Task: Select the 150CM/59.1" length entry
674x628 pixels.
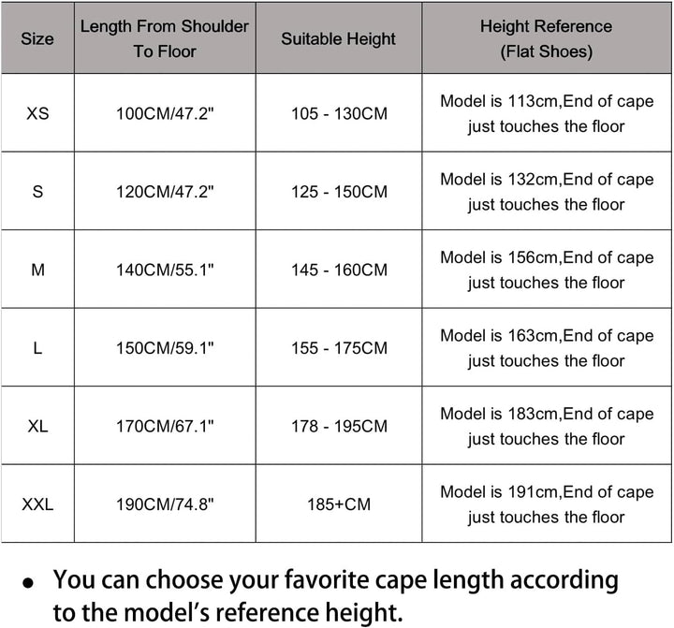Action: pyautogui.click(x=165, y=348)
